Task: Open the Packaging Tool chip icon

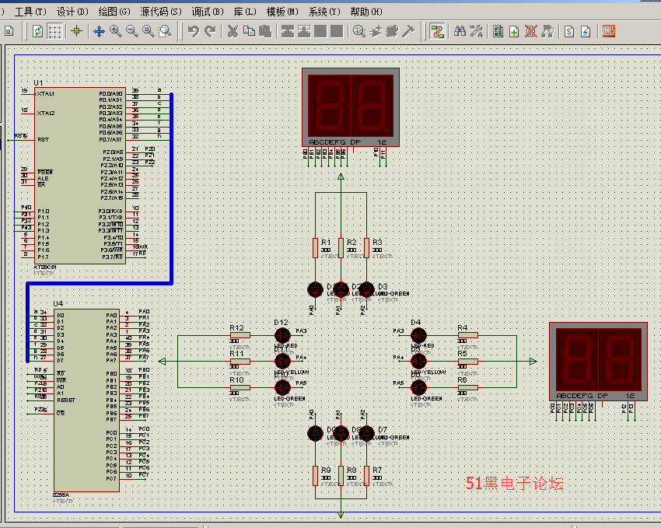Action: click(x=392, y=31)
